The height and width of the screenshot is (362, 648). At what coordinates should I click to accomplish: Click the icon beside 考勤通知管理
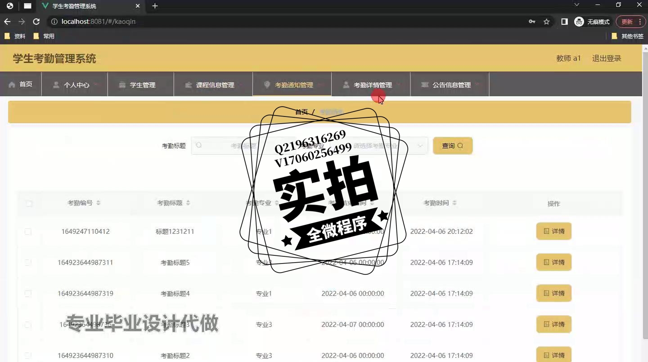267,85
